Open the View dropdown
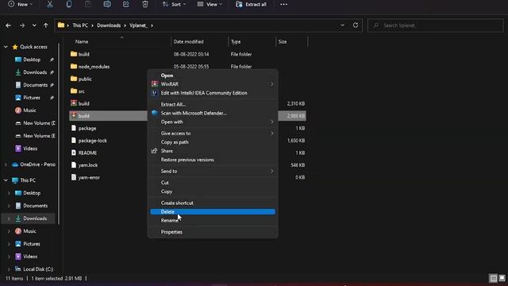 (210, 4)
